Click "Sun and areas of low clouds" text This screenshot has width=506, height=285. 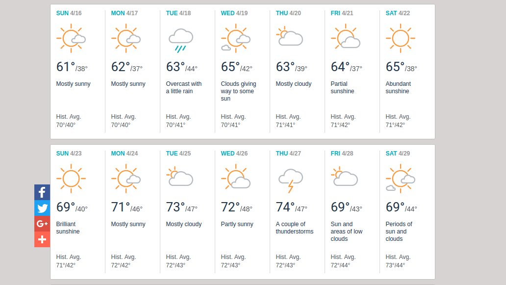pos(347,232)
